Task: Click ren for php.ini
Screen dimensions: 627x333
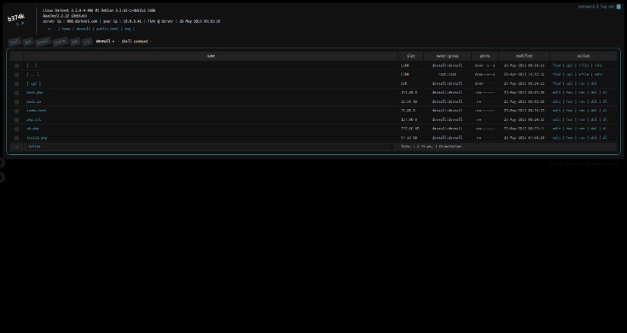Action: tap(582, 120)
